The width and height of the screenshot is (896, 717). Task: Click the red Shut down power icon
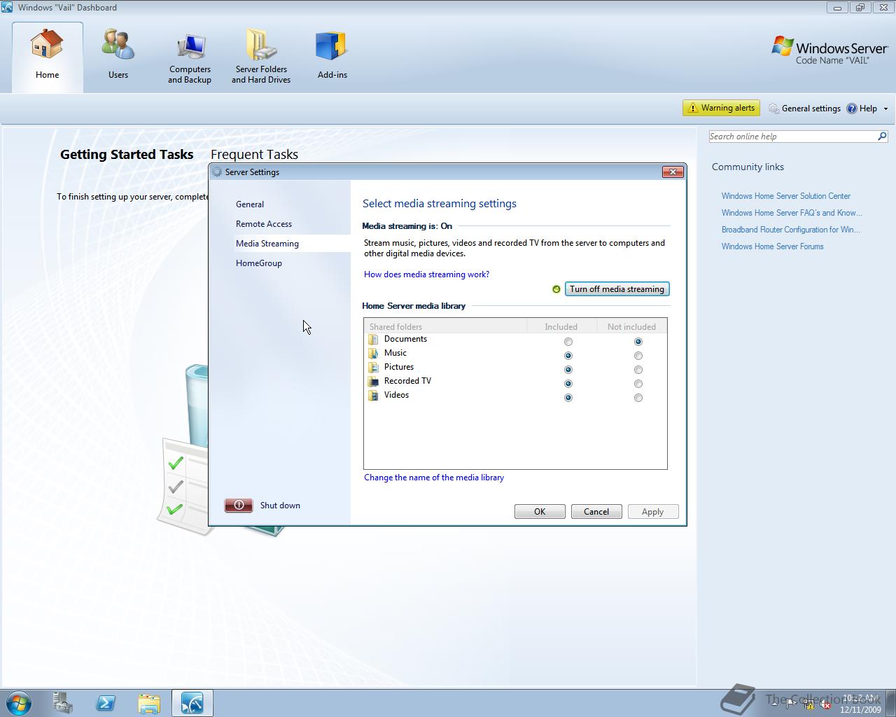pos(238,505)
